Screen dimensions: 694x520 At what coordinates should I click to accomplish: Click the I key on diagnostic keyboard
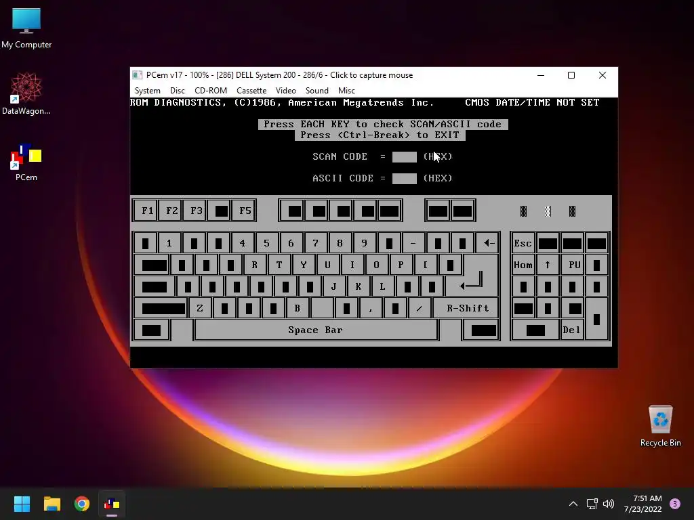click(x=352, y=265)
